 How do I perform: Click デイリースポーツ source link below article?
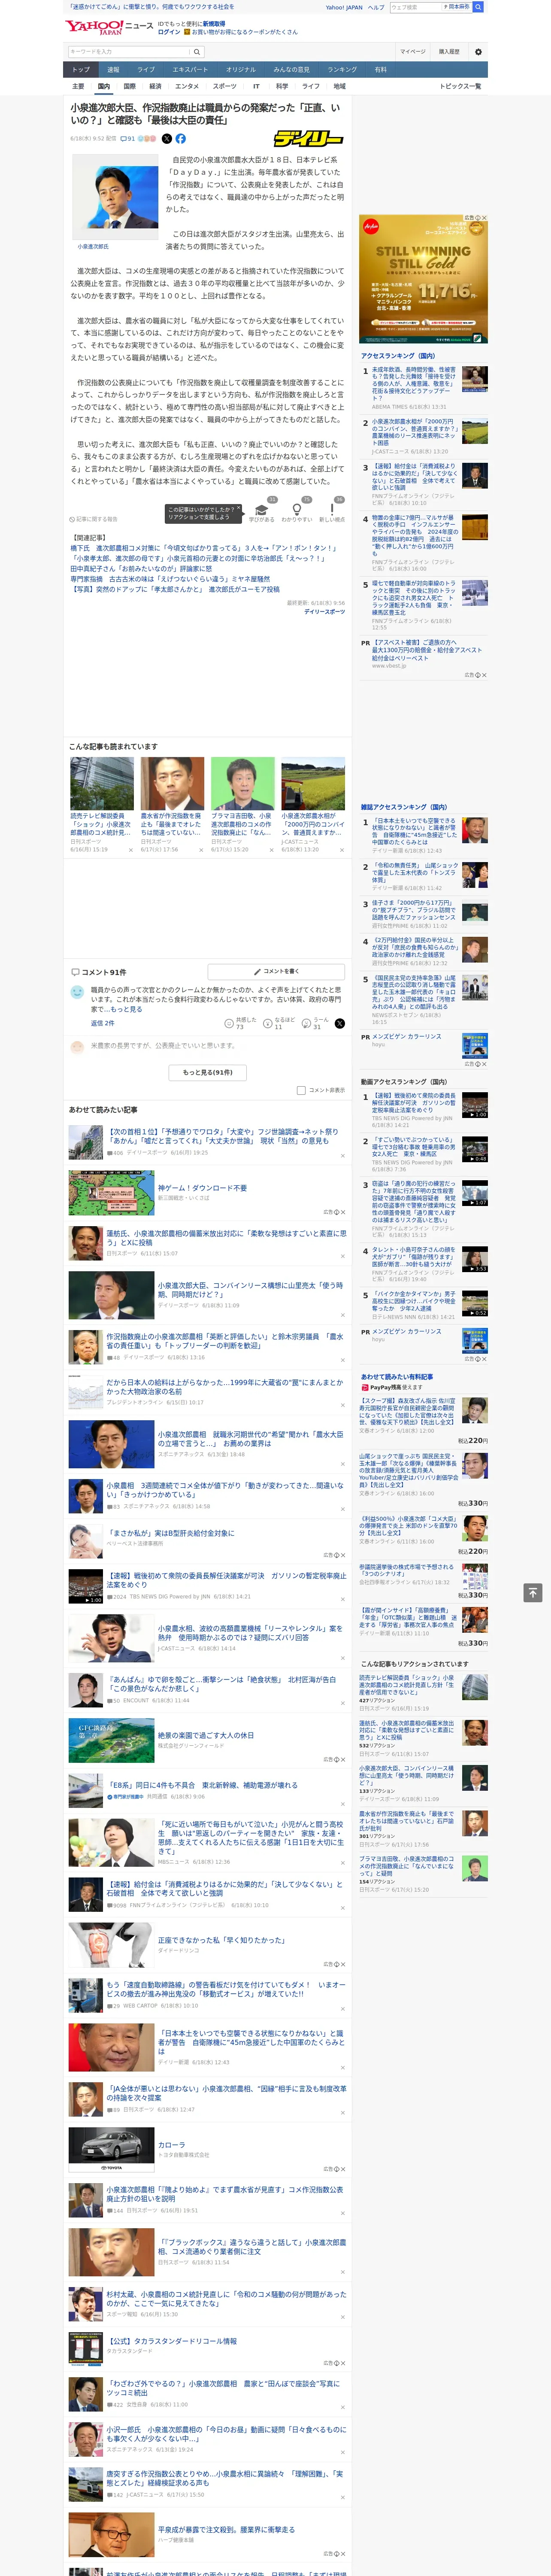[x=324, y=611]
